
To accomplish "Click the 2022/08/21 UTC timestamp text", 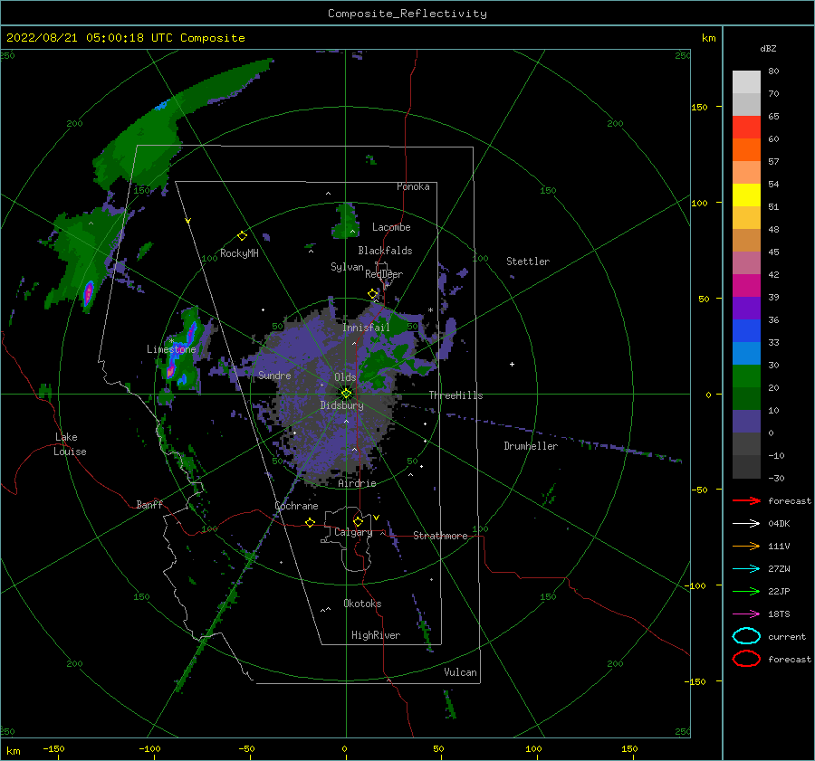I will coord(125,38).
